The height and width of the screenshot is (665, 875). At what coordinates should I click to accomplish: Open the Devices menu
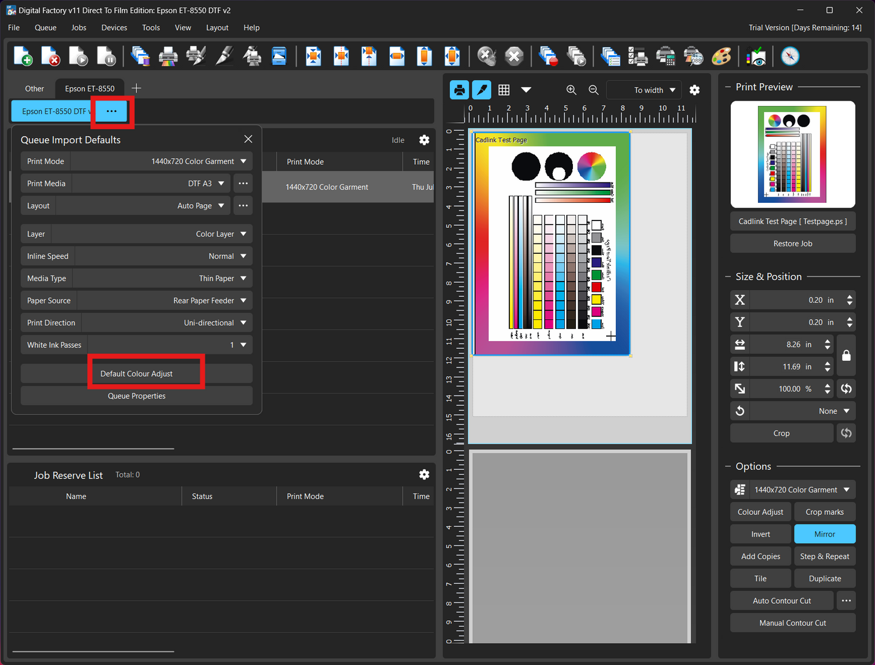114,28
